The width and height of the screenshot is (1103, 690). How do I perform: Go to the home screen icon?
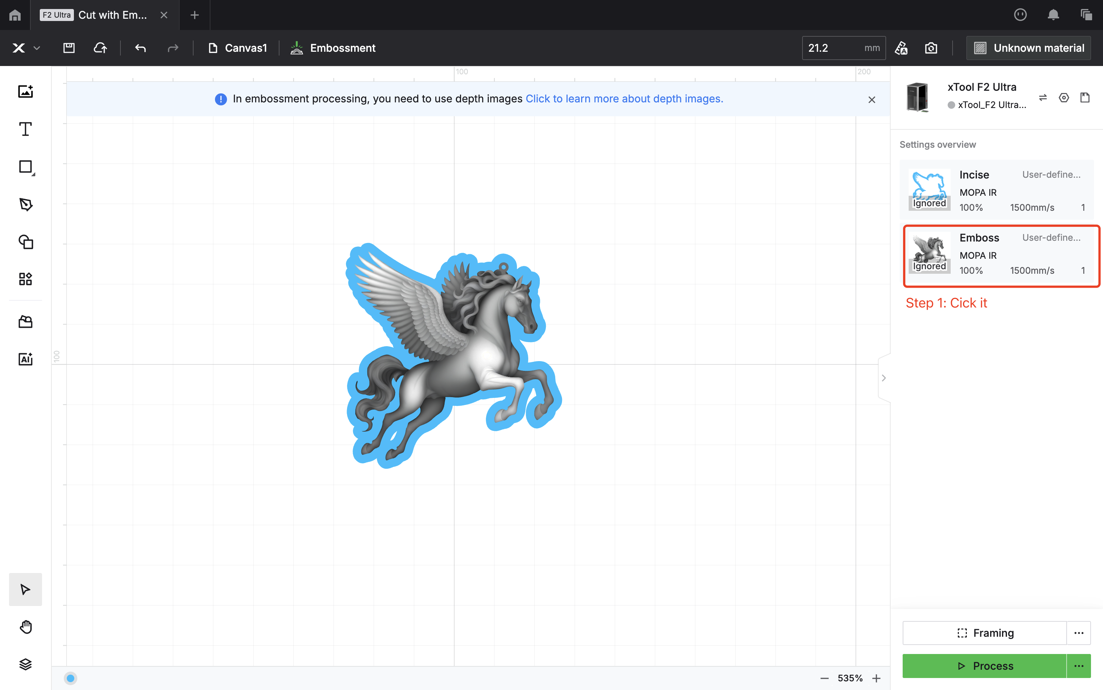point(15,15)
